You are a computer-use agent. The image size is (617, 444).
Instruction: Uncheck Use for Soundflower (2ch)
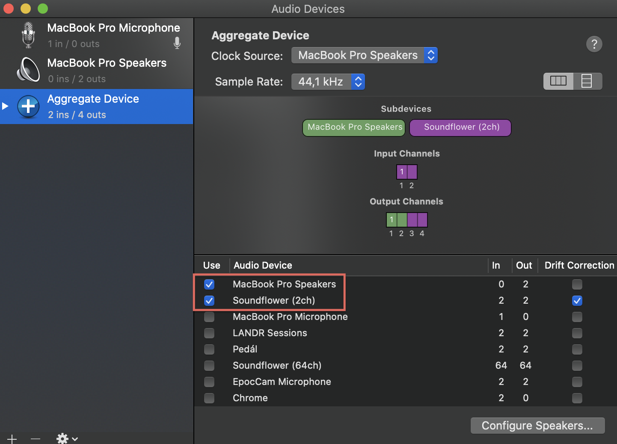(x=209, y=301)
